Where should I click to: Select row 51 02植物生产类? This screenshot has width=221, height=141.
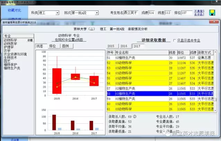click(x=160, y=58)
